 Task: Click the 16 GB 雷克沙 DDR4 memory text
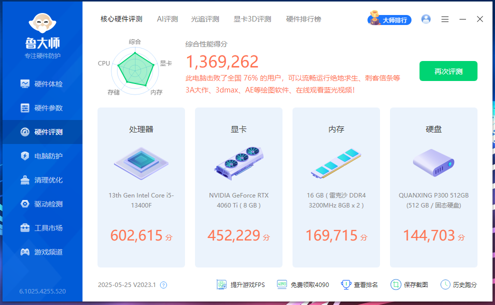click(336, 200)
